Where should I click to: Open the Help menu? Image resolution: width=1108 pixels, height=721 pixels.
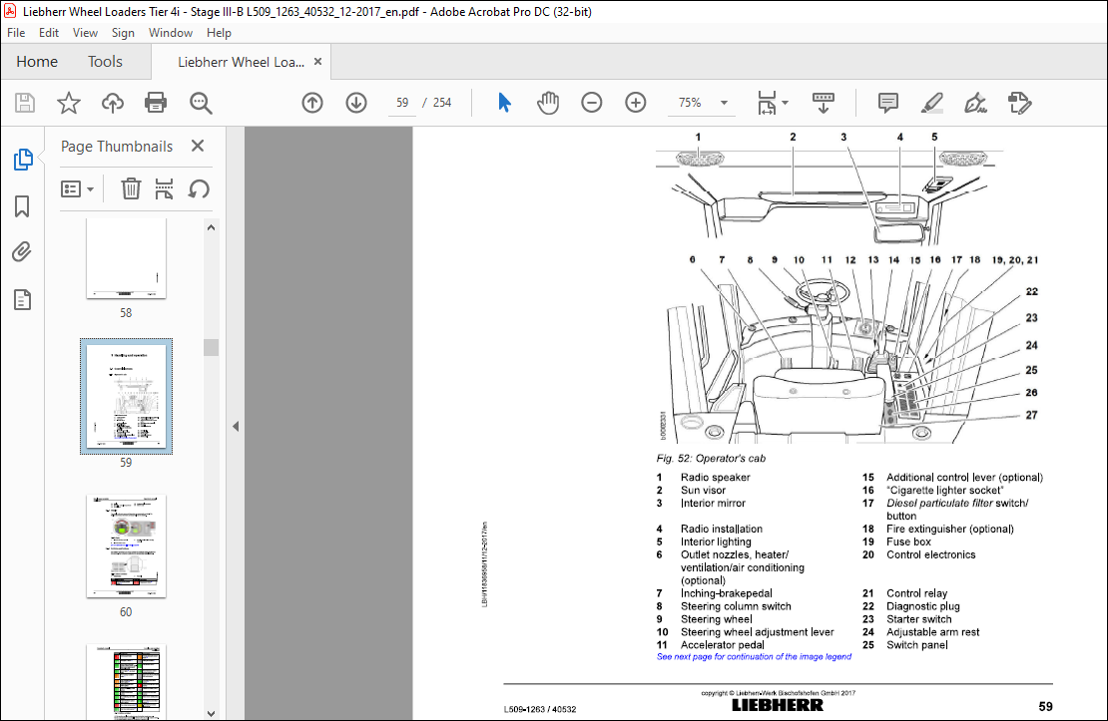pos(219,33)
